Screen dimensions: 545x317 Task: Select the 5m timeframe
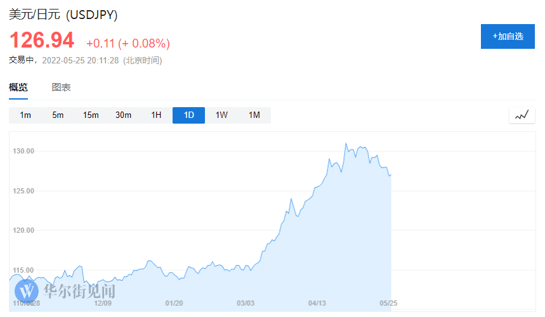tap(58, 115)
